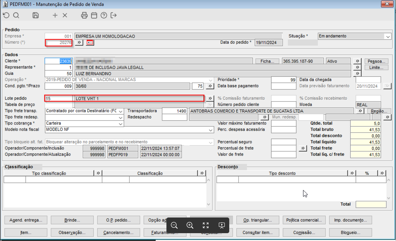Zoom out with overlay magnifier minus icon
This screenshot has height=241, width=396.
tap(174, 225)
